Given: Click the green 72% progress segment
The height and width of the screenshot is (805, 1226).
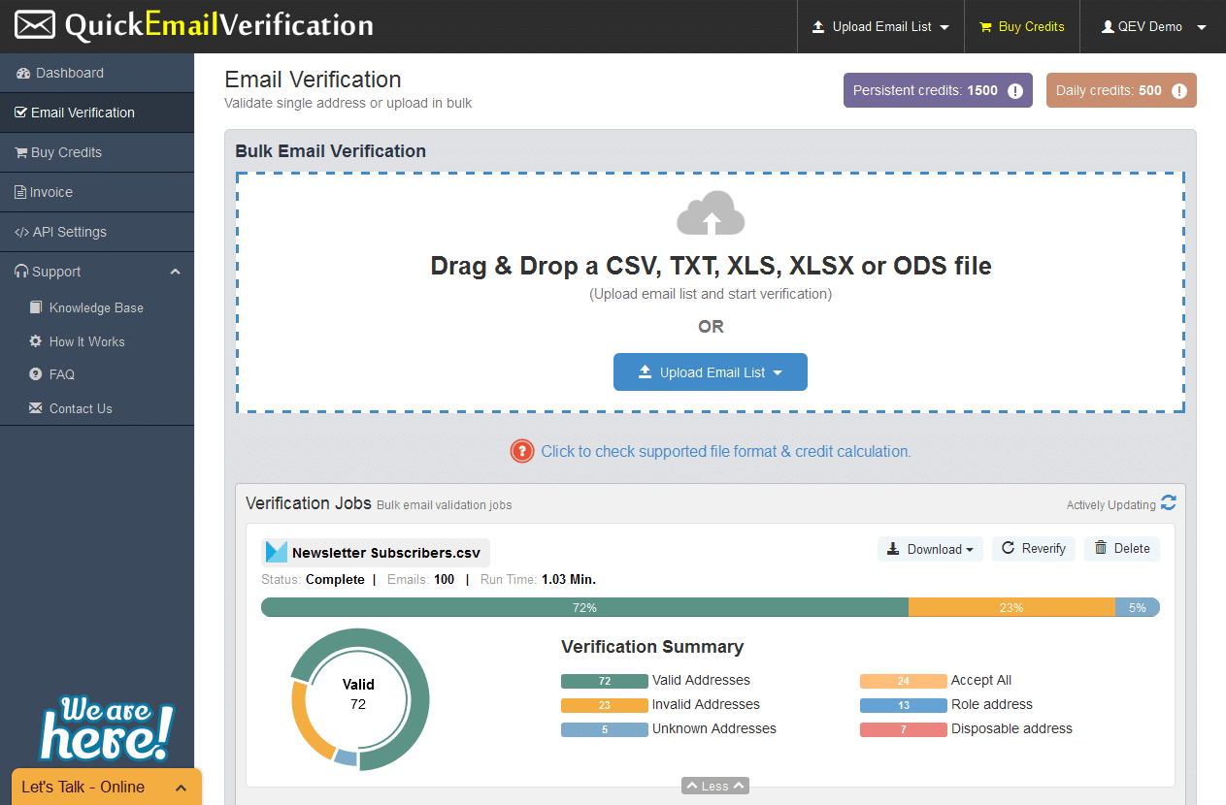Looking at the screenshot, I should tap(584, 607).
